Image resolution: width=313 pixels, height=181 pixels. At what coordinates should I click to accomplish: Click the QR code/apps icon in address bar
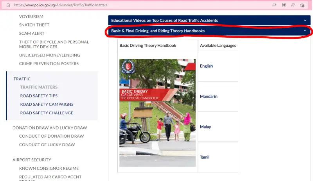283,5
